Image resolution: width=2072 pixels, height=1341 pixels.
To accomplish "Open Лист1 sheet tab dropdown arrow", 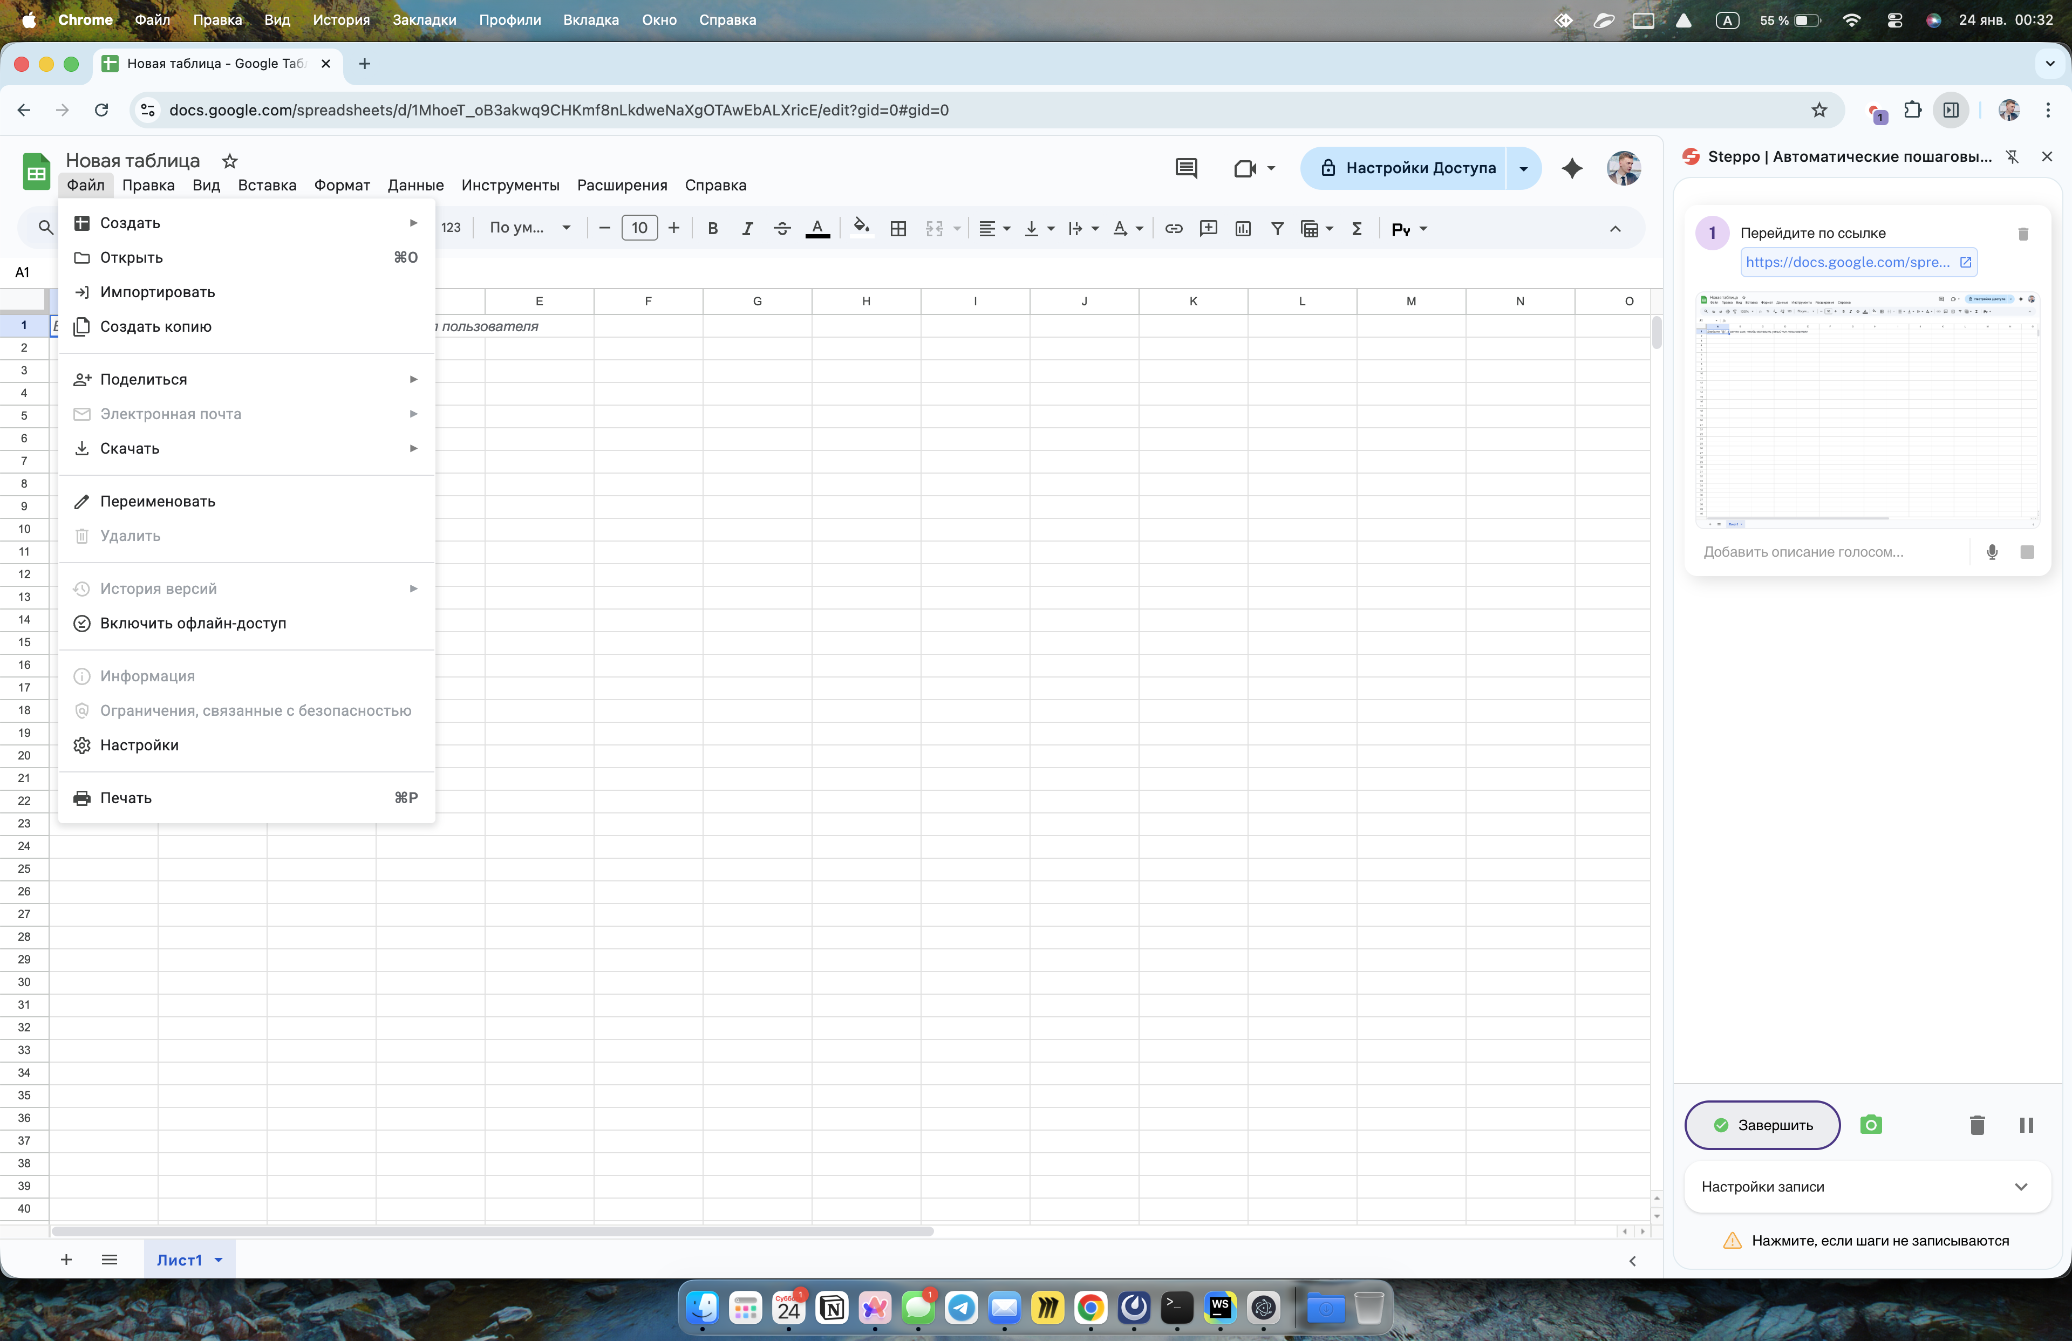I will 219,1259.
